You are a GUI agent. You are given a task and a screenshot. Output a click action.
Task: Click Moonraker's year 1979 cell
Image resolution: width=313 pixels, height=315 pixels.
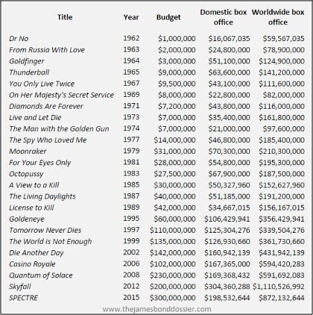[x=131, y=151]
